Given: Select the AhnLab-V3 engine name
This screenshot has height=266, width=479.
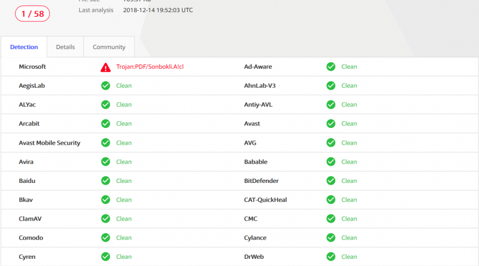Looking at the screenshot, I should coord(260,85).
